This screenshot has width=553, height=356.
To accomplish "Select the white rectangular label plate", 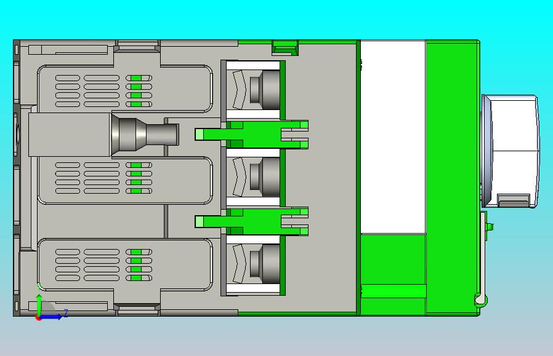I will (393, 137).
